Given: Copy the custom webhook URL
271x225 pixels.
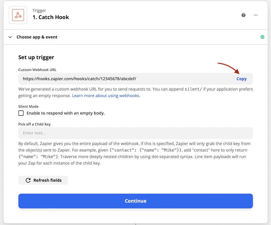Looking at the screenshot, I should pyautogui.click(x=242, y=79).
